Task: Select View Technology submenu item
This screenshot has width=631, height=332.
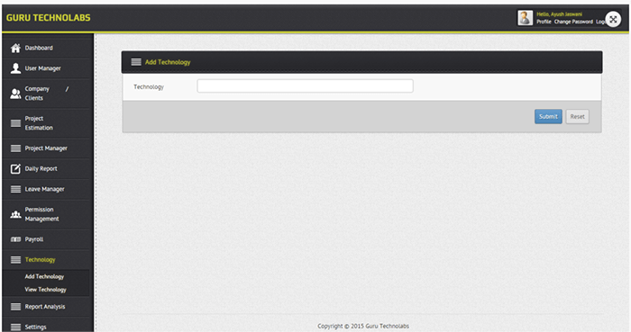Action: (x=45, y=290)
